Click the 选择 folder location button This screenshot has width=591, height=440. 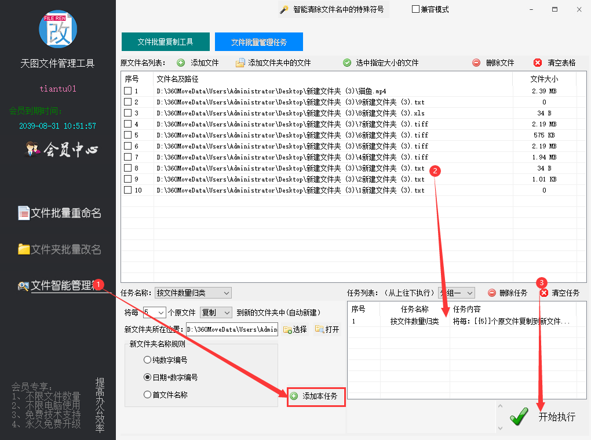pyautogui.click(x=295, y=329)
